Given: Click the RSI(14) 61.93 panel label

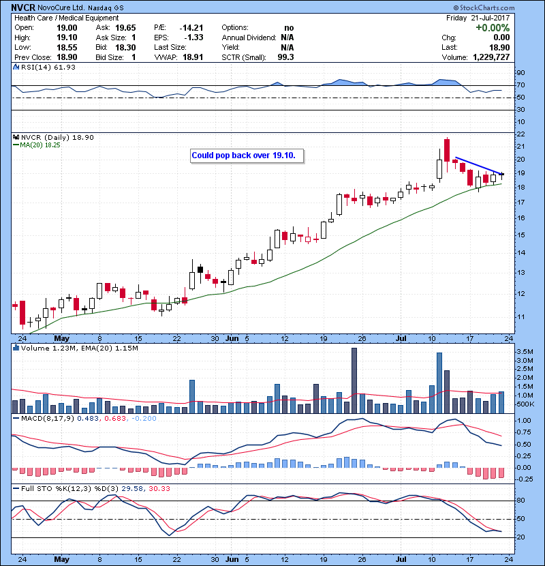Looking at the screenshot, I should 48,67.
